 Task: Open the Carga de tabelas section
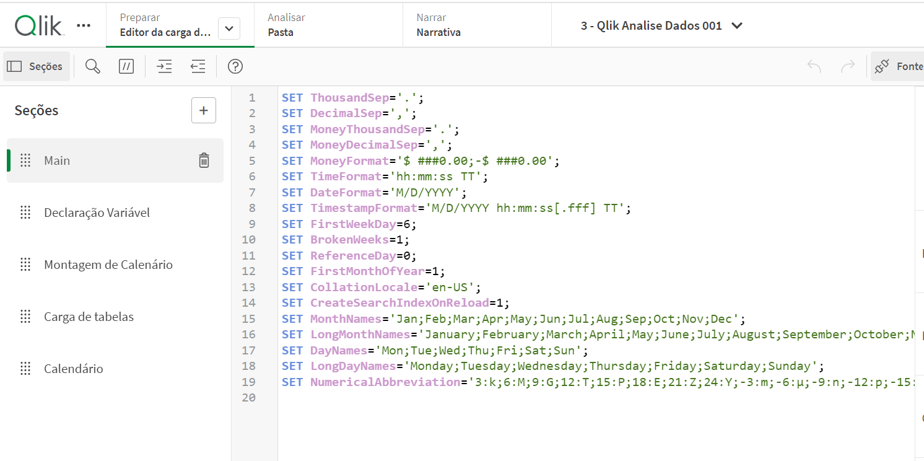89,317
